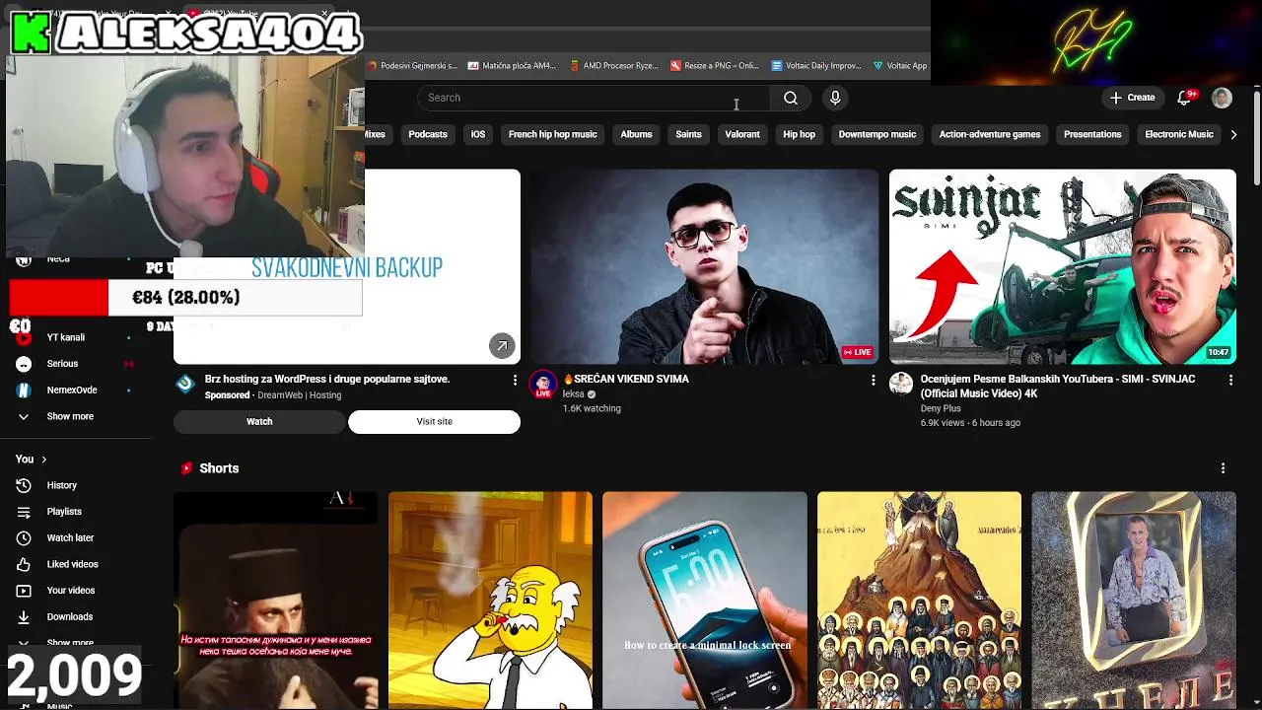The height and width of the screenshot is (710, 1262).
Task: Select the Podcasts filter chip
Action: (428, 134)
